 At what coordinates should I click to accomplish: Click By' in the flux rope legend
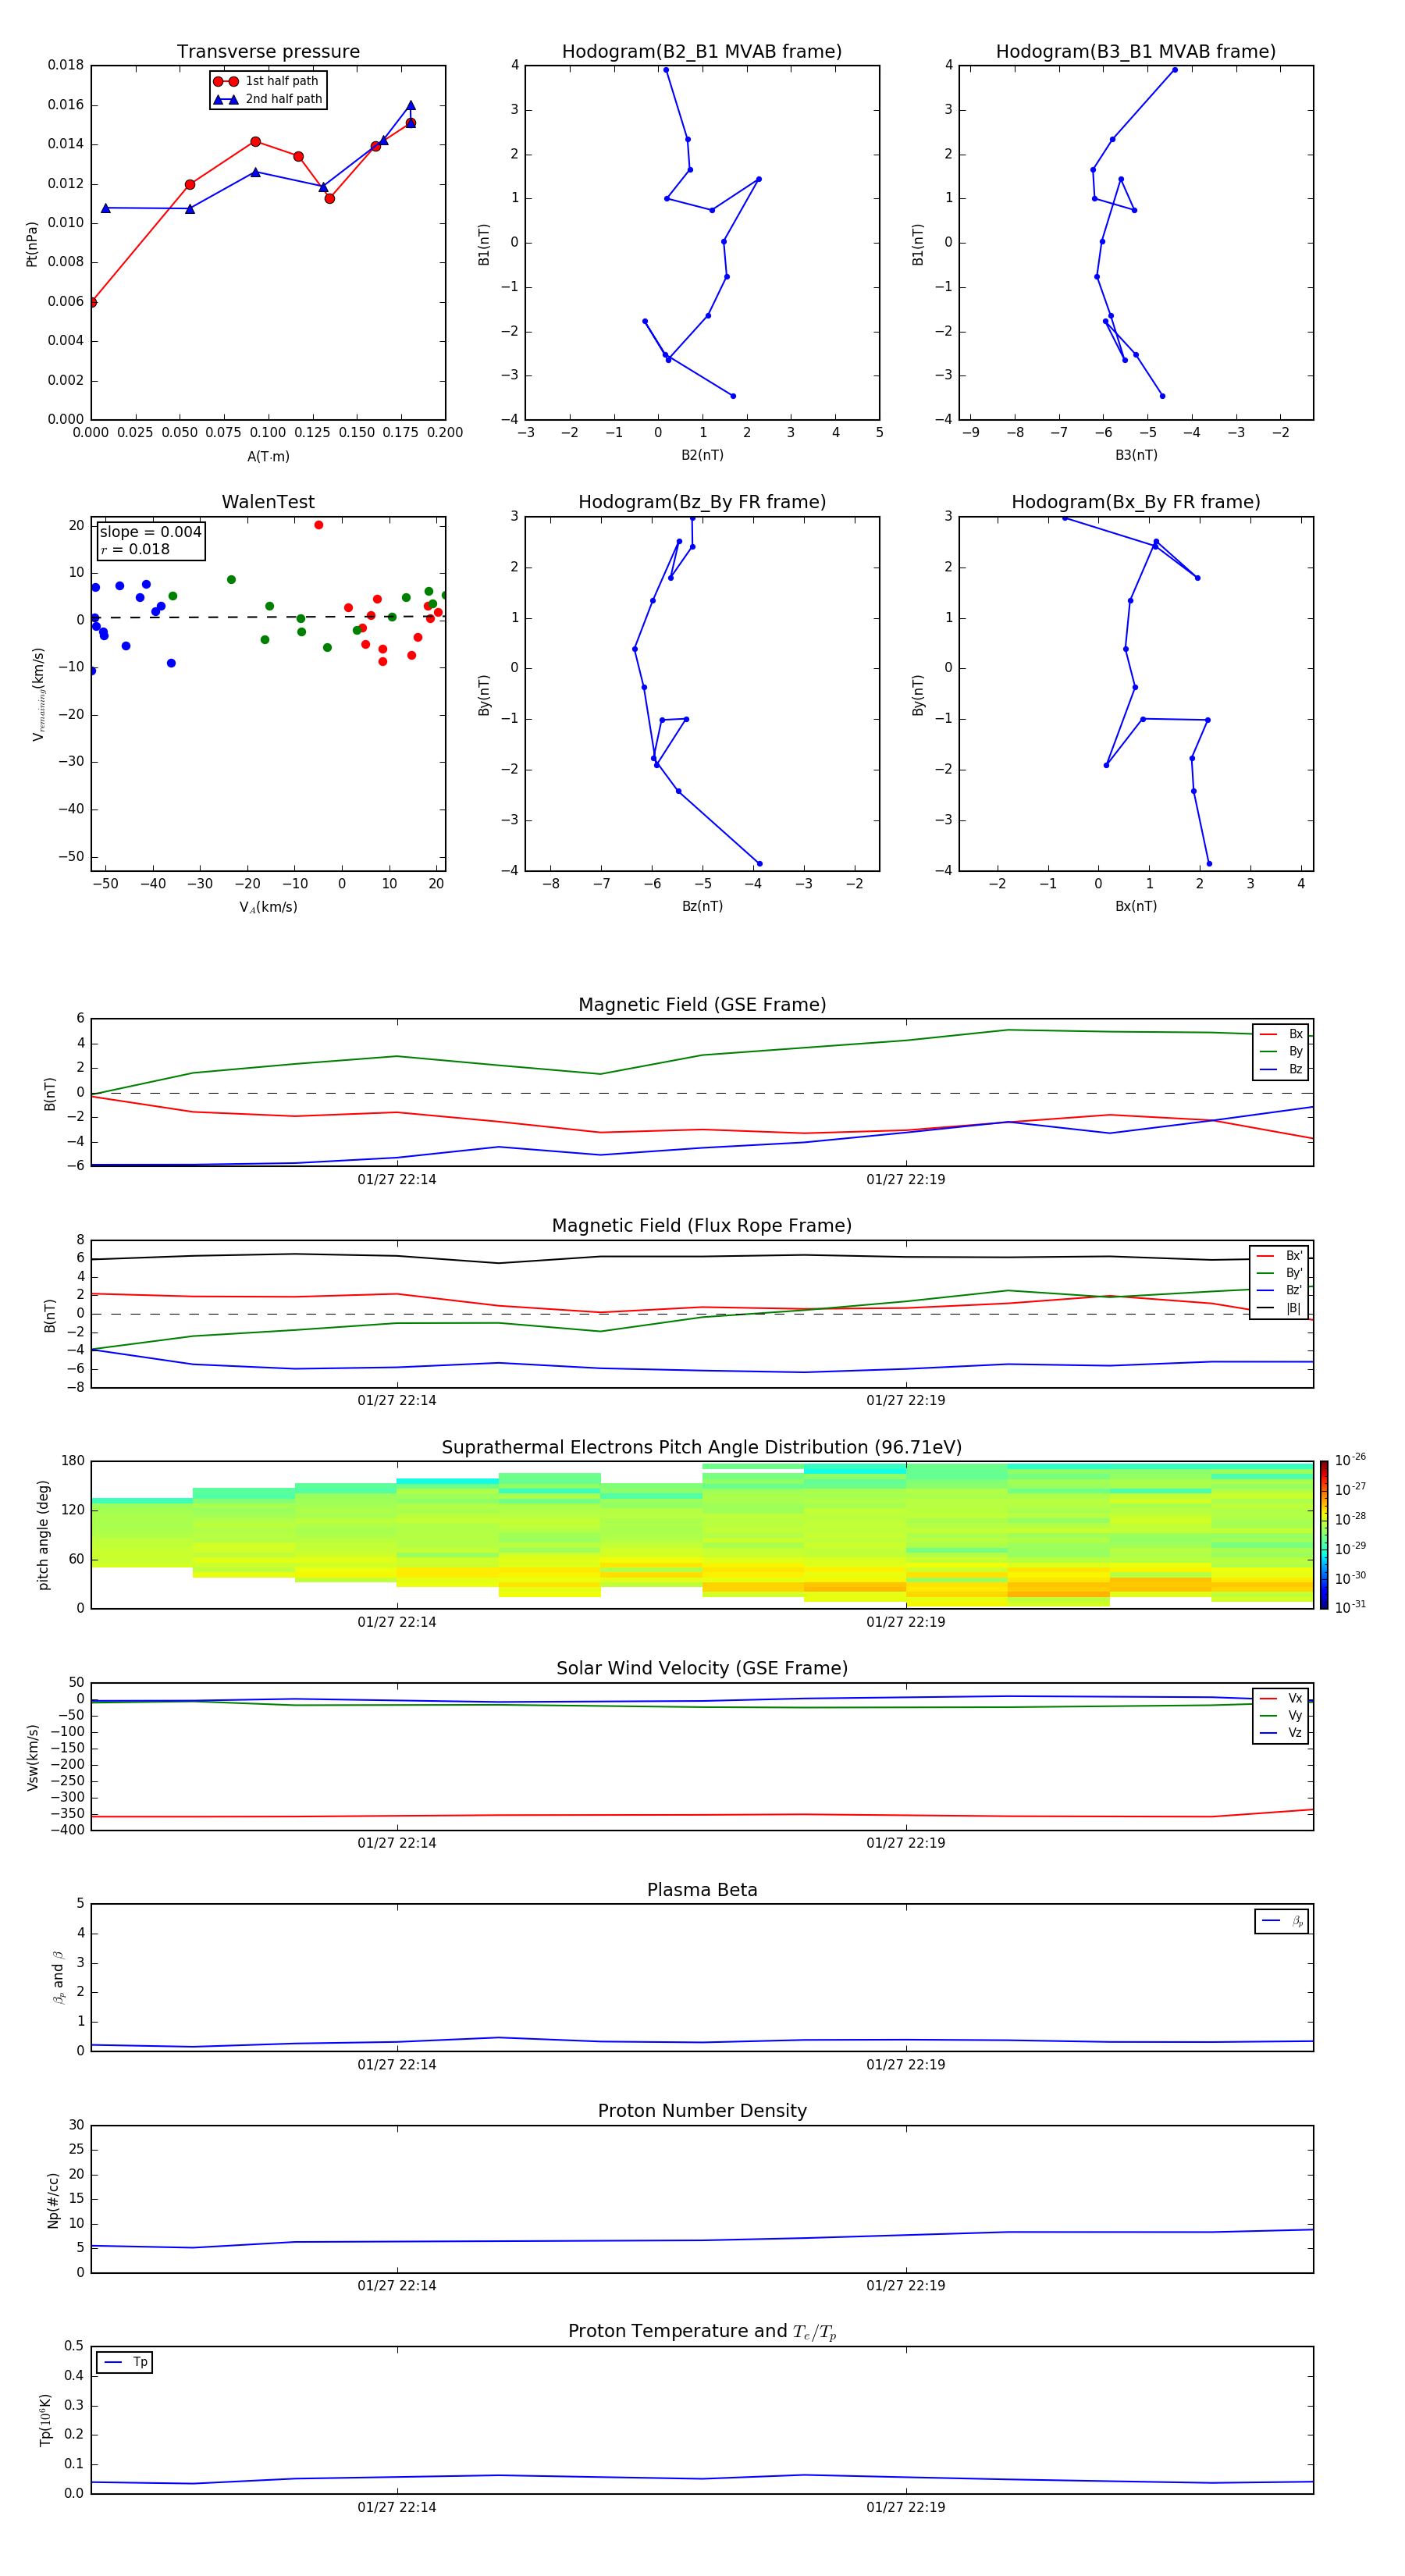point(1280,1273)
